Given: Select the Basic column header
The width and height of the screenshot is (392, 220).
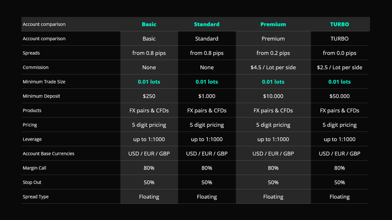Looking at the screenshot, I should [149, 24].
